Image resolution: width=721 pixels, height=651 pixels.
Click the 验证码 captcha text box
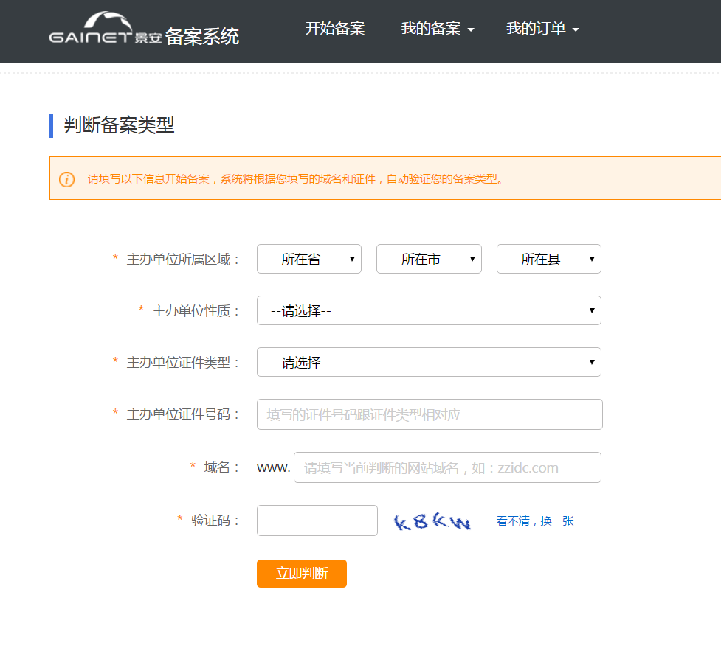pyautogui.click(x=317, y=521)
